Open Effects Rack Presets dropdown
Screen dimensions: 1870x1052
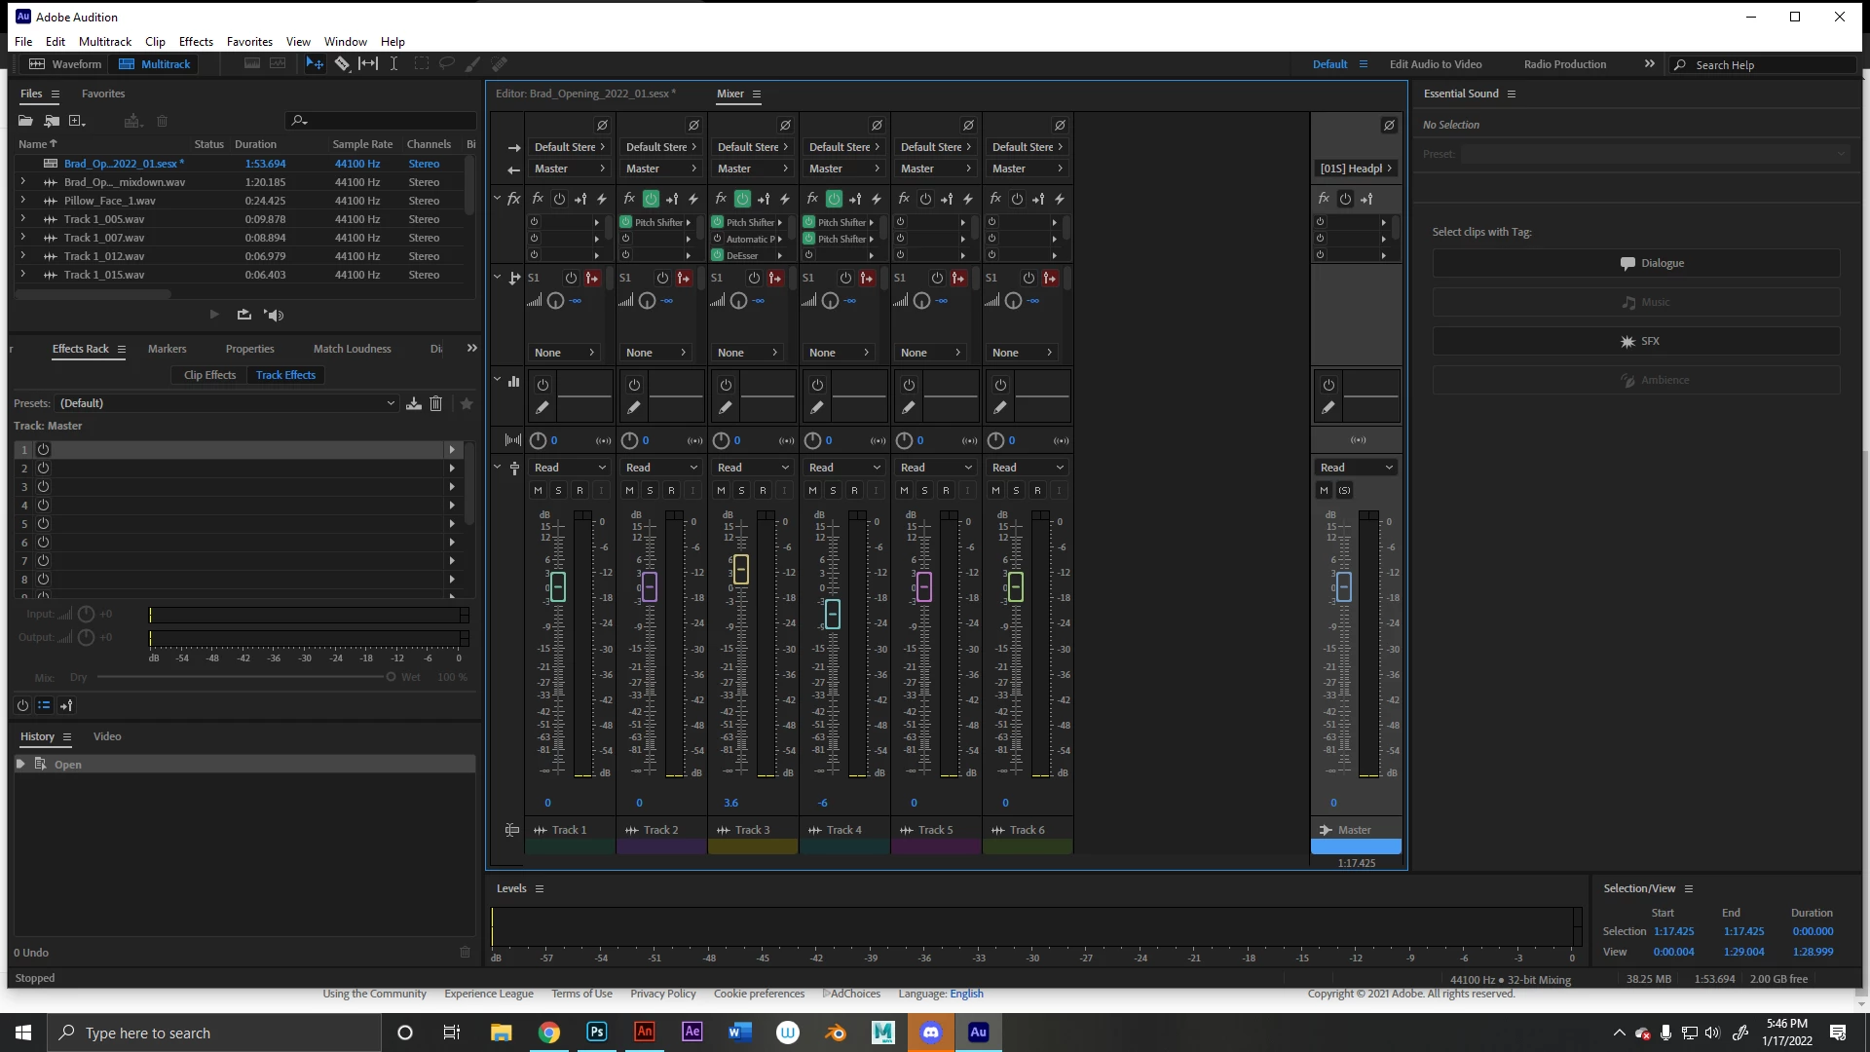(x=227, y=403)
